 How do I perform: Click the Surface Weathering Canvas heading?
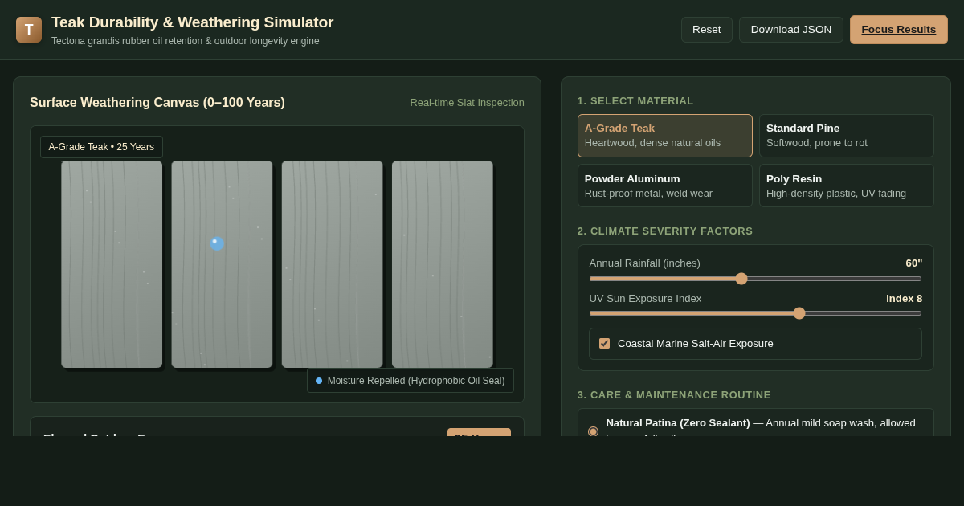click(157, 103)
